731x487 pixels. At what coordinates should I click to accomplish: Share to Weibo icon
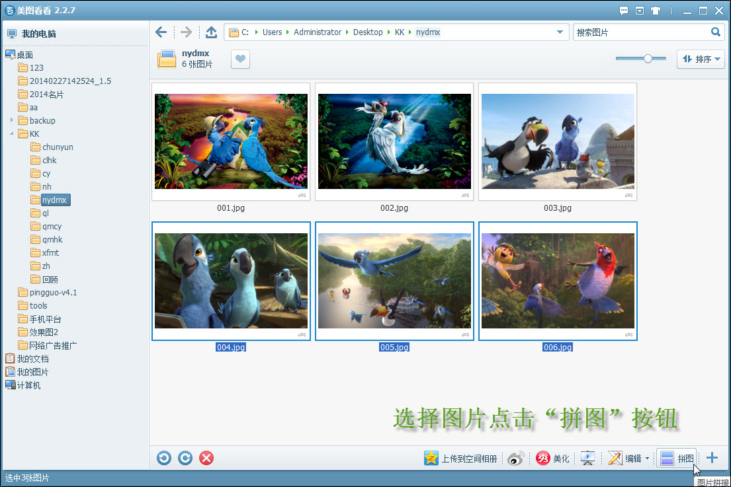[515, 459]
